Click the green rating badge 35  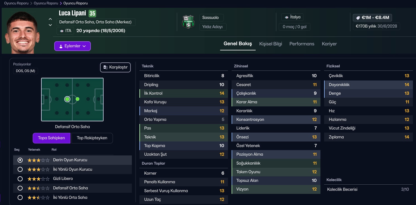pyautogui.click(x=92, y=13)
